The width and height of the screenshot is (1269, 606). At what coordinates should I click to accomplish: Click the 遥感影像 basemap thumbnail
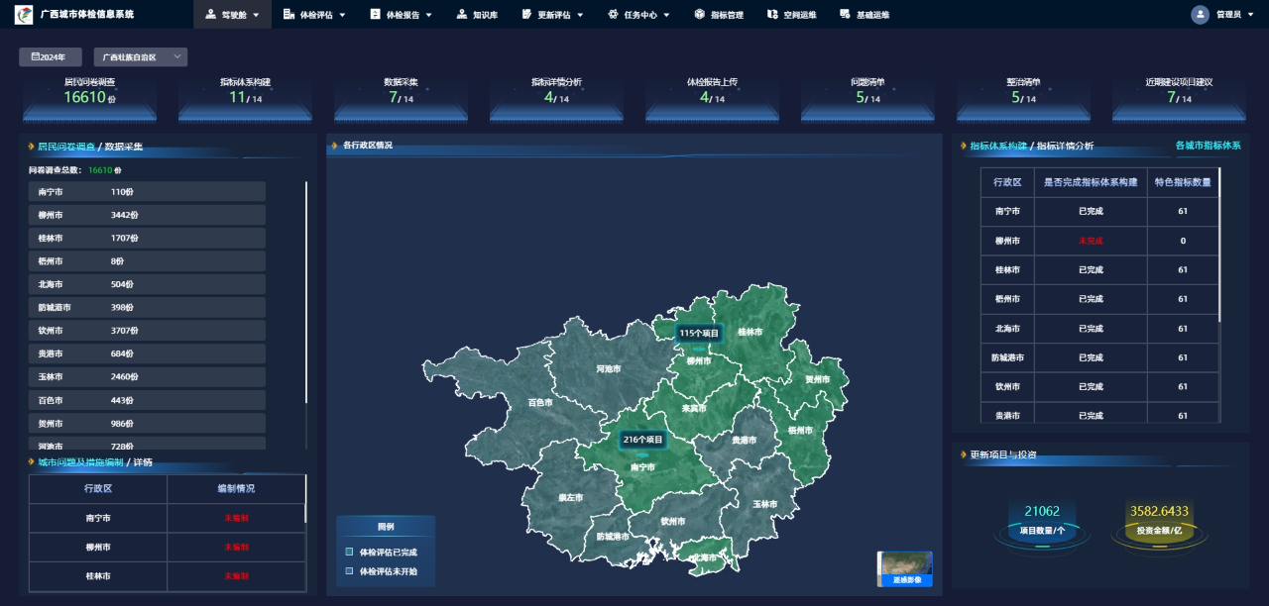[905, 568]
